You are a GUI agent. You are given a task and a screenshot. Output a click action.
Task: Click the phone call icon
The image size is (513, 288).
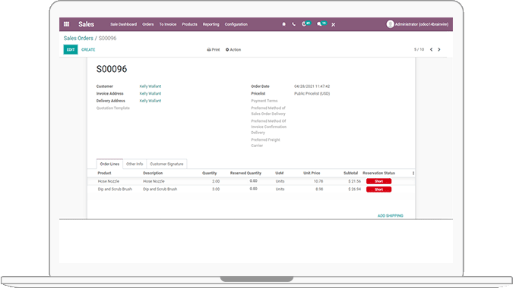click(x=293, y=24)
